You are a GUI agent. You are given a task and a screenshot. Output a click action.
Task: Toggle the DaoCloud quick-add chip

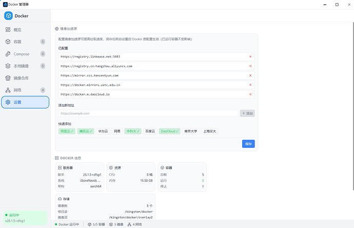(x=169, y=131)
